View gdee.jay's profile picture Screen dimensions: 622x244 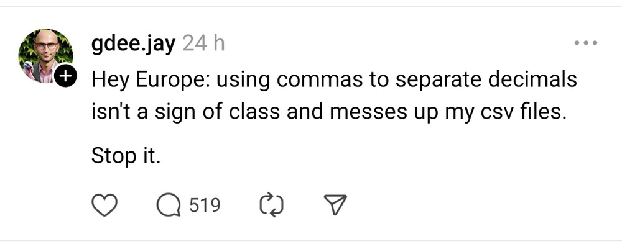(x=45, y=56)
